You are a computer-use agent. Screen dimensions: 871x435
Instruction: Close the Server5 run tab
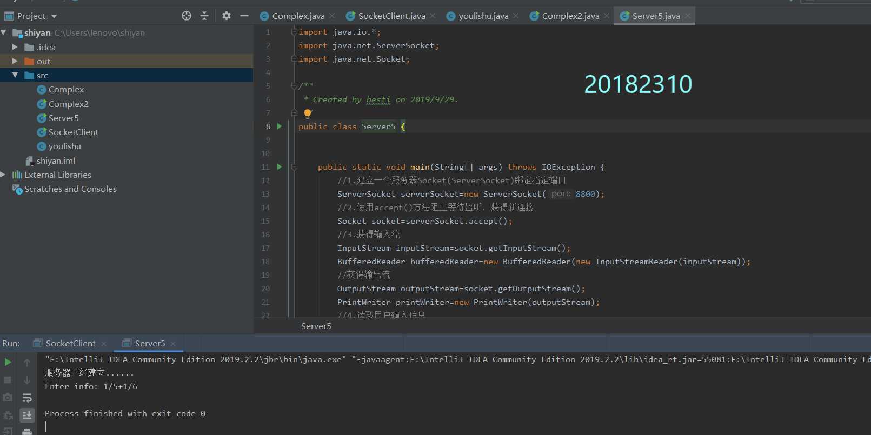[x=173, y=344]
